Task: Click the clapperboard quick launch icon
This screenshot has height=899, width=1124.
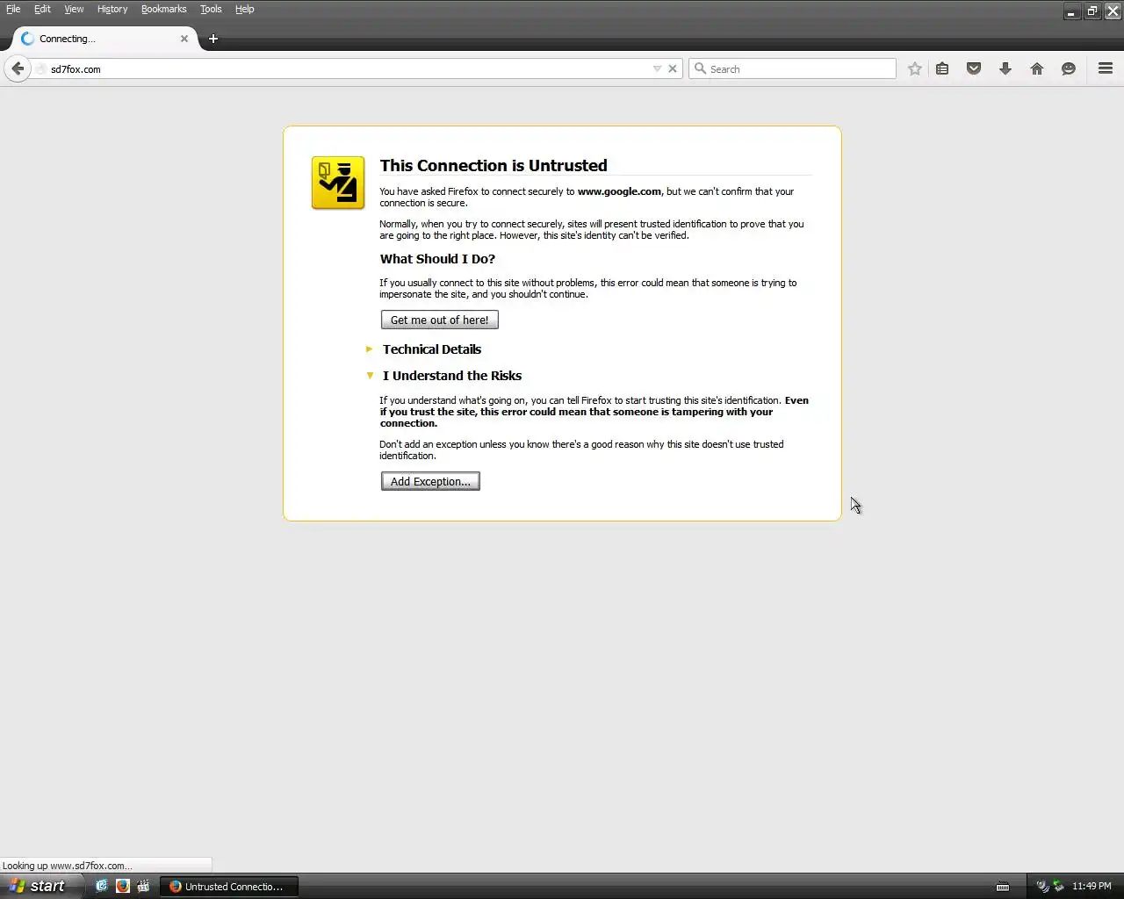Action: 143,886
